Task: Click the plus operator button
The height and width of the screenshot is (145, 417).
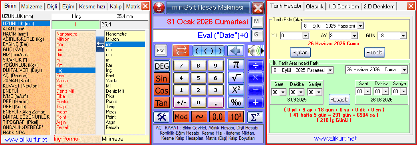Action: pyautogui.click(x=255, y=102)
